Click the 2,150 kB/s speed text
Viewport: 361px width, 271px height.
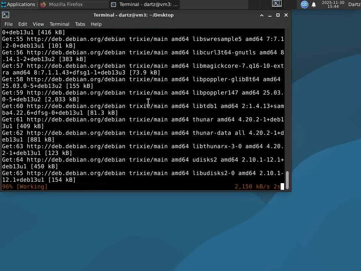(252, 186)
